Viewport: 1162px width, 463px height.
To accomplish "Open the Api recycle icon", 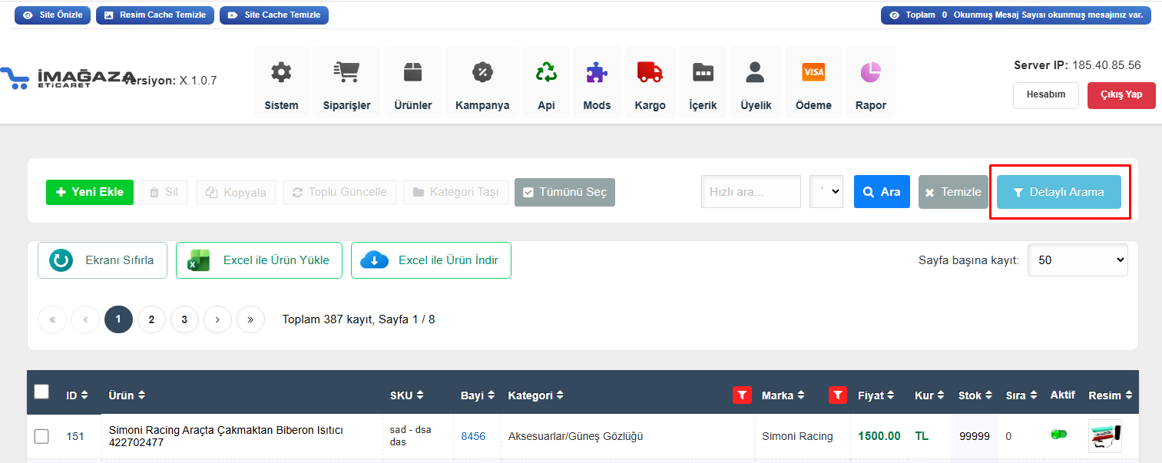I will click(x=546, y=73).
